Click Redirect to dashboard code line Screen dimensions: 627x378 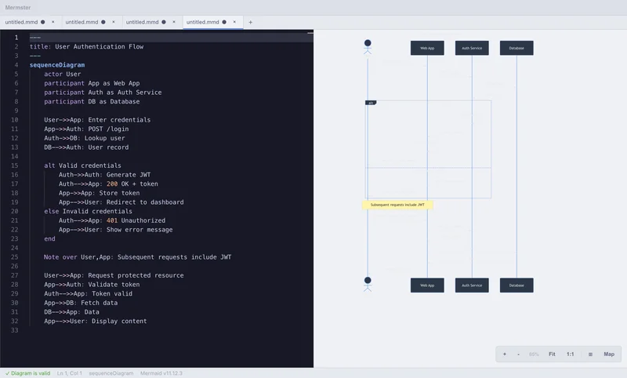(121, 202)
